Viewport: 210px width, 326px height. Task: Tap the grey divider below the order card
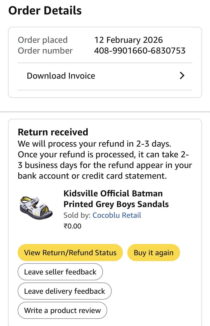coord(105,112)
